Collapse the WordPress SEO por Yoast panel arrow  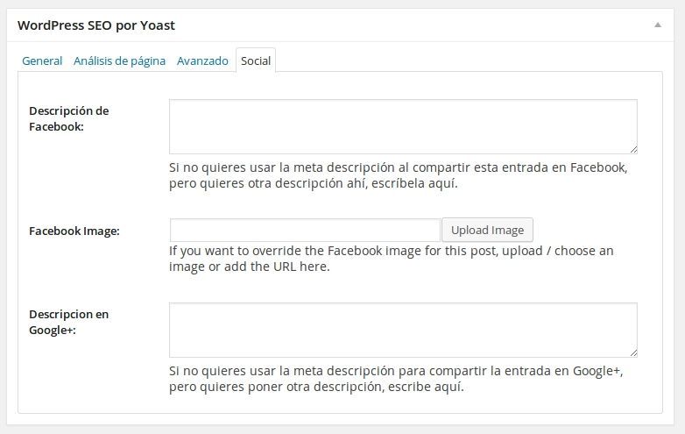tap(658, 25)
